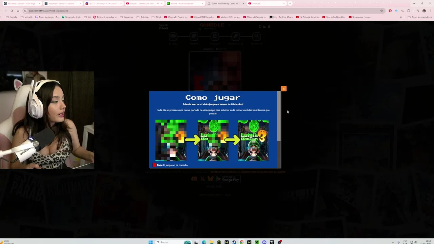Click 'El juego no es correcto' text
The width and height of the screenshot is (434, 244).
[x=175, y=165]
